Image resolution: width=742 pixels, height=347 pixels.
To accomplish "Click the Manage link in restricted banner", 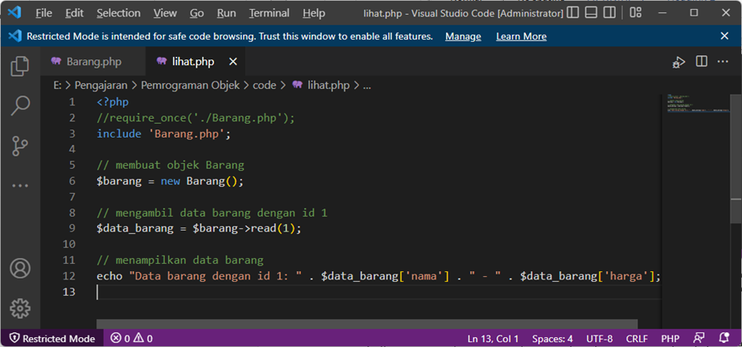I will (x=463, y=36).
